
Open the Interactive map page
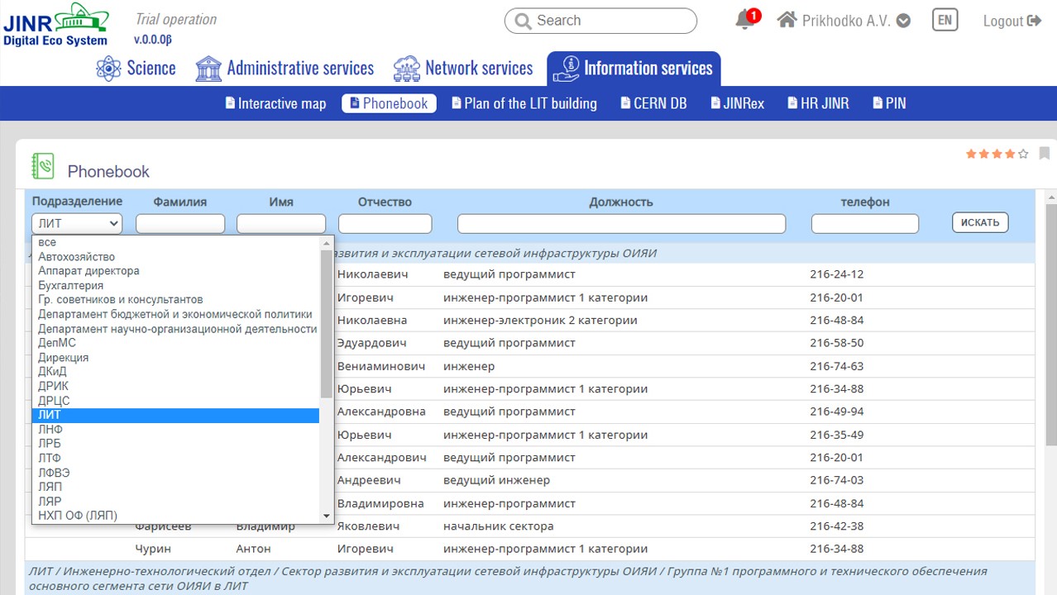275,103
